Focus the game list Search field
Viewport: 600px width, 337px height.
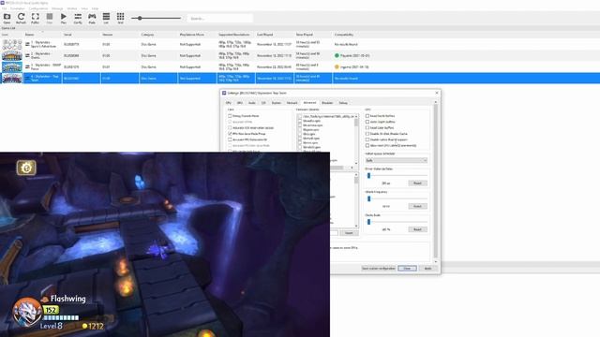pyautogui.click(x=219, y=18)
